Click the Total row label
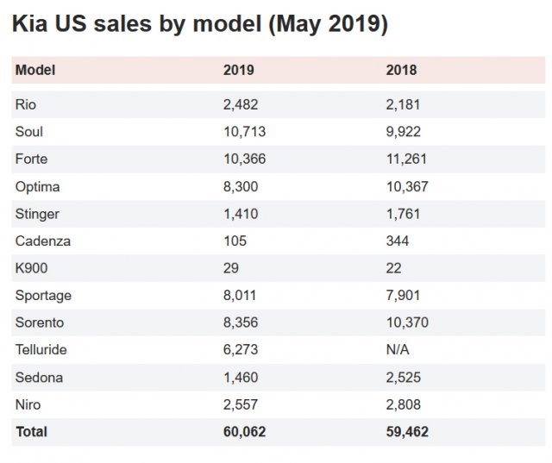552x463 pixels. (31, 431)
